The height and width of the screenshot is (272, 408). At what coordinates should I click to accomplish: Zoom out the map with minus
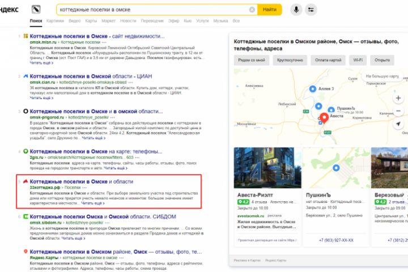tap(398, 111)
